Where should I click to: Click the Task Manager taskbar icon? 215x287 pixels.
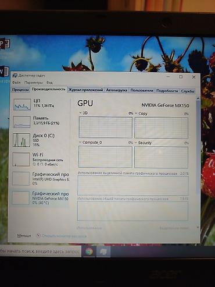point(103,251)
